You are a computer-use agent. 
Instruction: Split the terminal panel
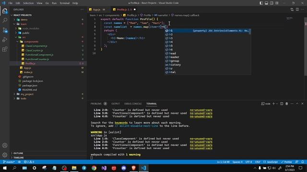pos(282,104)
